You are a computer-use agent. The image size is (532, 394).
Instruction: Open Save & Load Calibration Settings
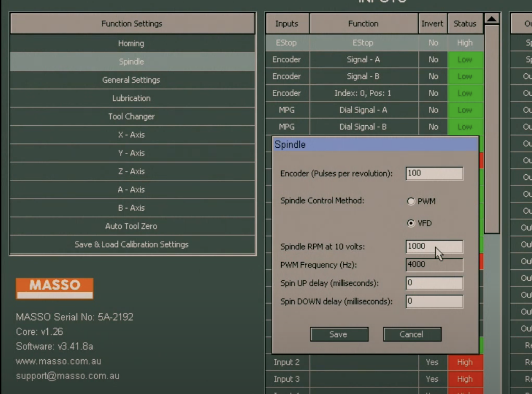point(131,244)
